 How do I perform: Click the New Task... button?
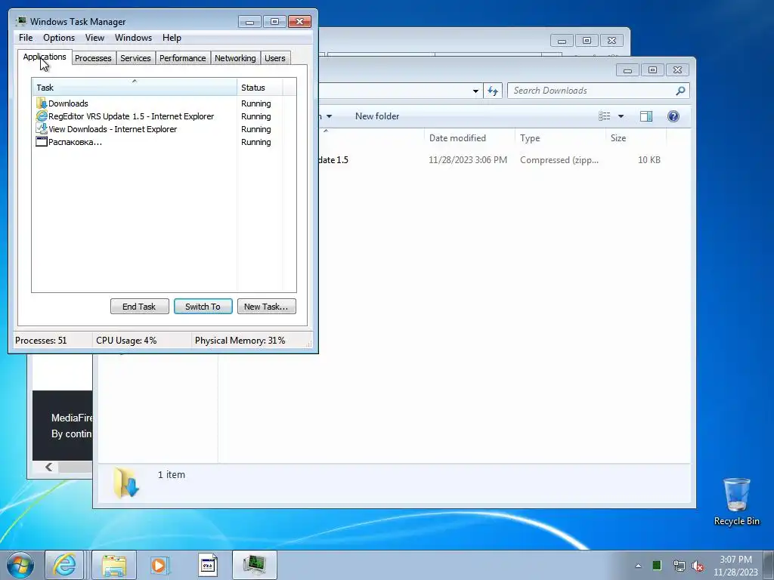pos(267,307)
